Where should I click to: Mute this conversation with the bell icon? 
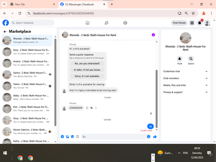point(180,59)
